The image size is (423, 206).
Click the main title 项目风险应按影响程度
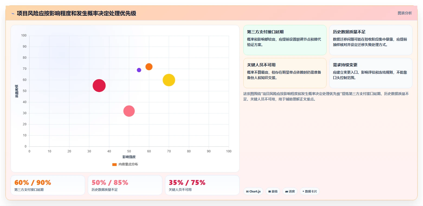[76, 13]
